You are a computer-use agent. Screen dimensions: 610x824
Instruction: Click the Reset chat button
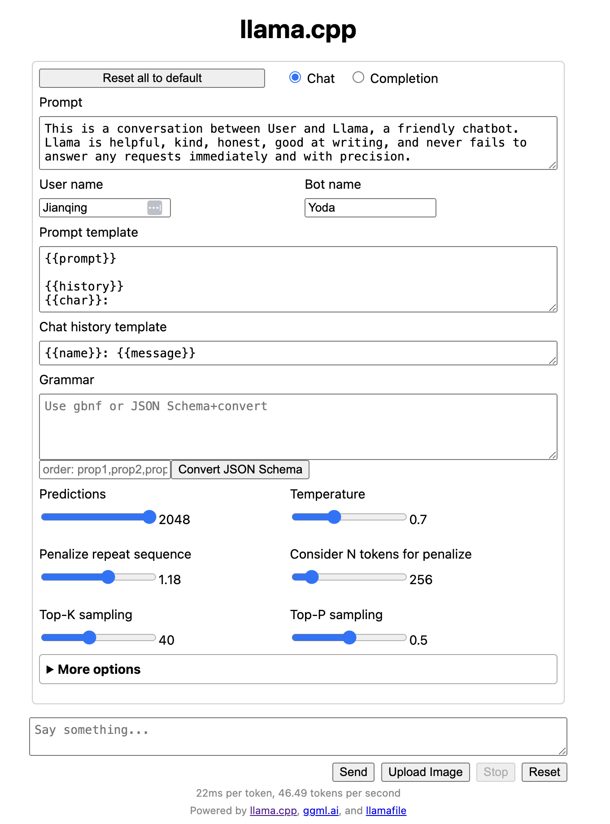coord(545,772)
